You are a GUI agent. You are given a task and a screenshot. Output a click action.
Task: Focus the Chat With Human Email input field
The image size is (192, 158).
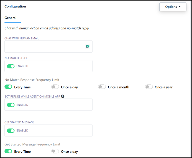tap(44, 47)
